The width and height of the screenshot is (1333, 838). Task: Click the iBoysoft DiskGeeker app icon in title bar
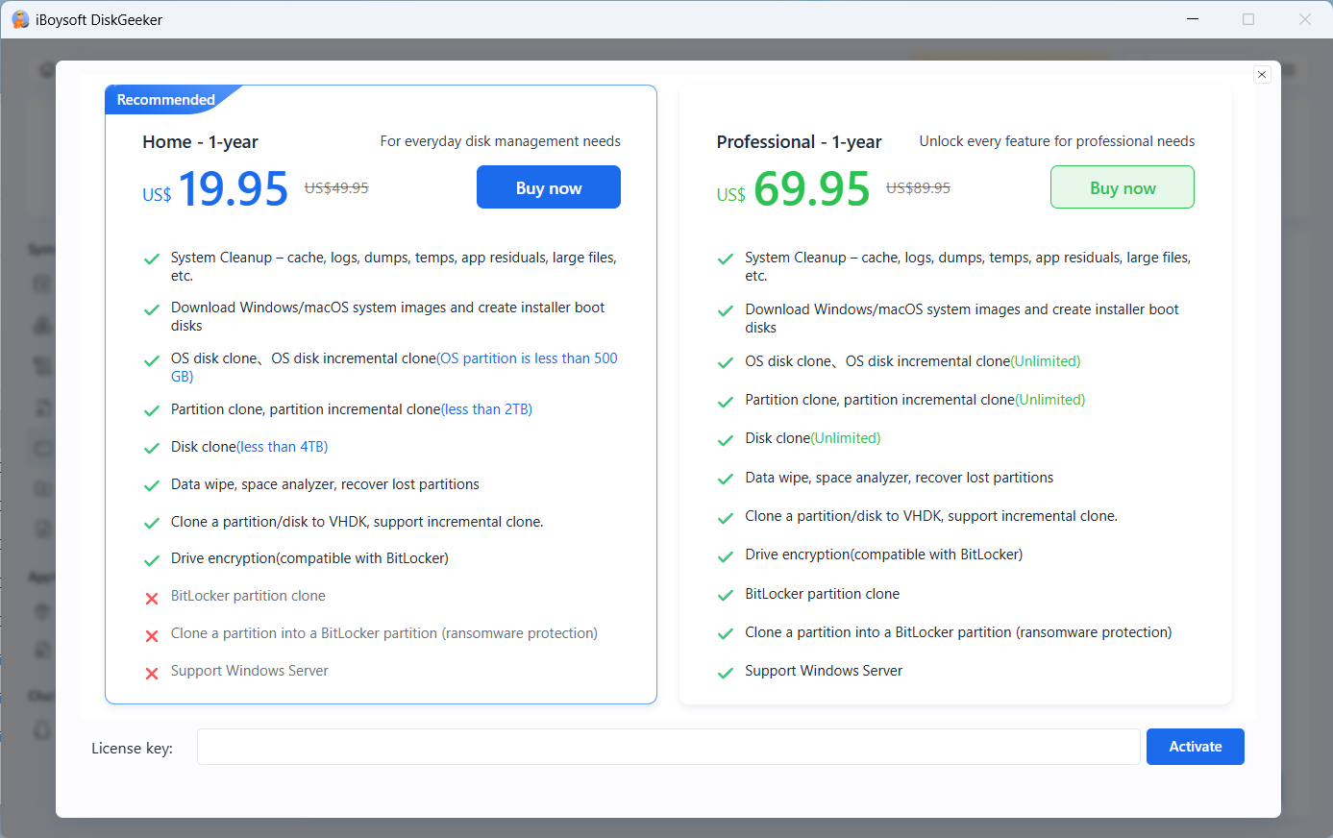click(x=20, y=19)
